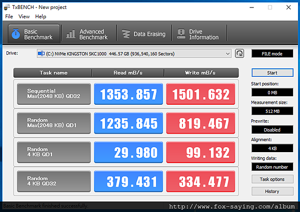300x212 pixels.
Task: Click the read result 379.431
Action: (x=128, y=181)
